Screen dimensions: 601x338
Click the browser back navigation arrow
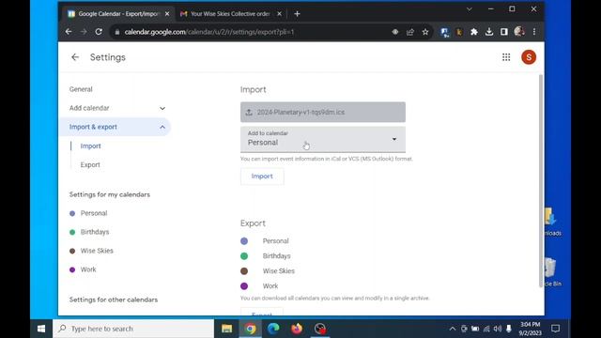pos(69,32)
